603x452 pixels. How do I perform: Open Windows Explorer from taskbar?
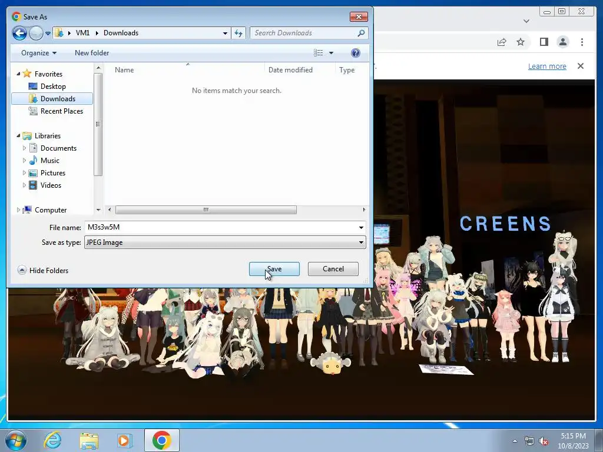[89, 440]
